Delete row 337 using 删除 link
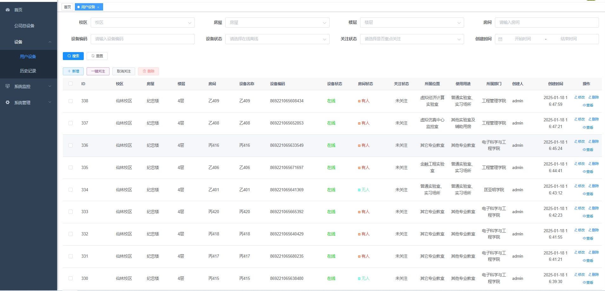 click(594, 119)
